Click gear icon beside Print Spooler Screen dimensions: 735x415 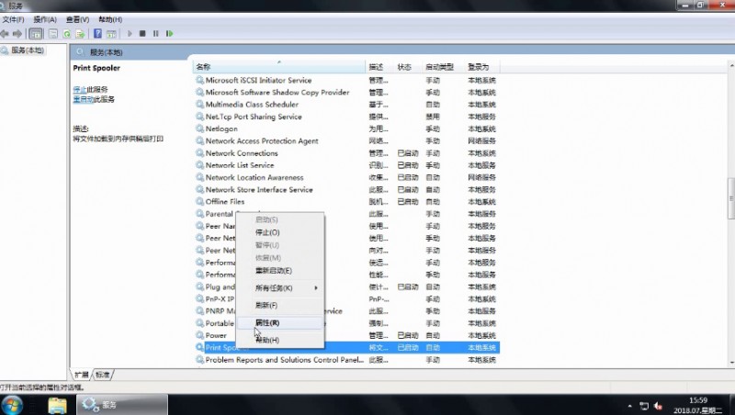(199, 347)
